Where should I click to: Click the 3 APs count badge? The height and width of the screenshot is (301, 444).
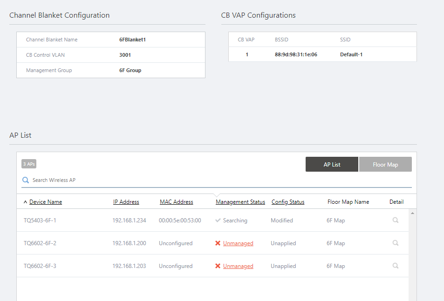28,164
